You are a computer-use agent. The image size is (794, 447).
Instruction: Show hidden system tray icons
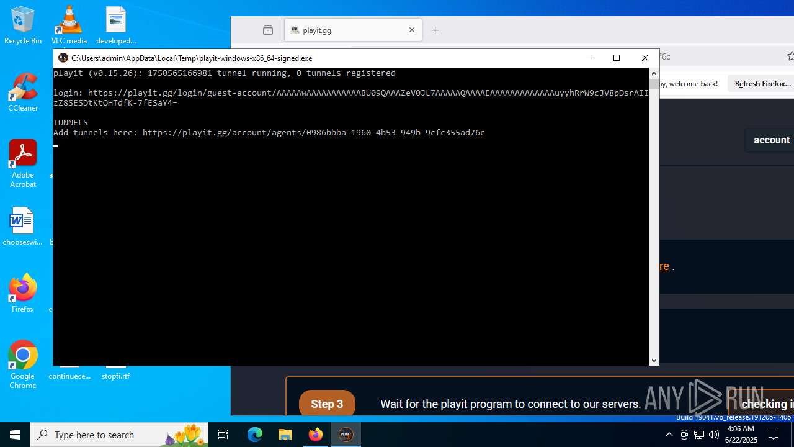point(669,435)
